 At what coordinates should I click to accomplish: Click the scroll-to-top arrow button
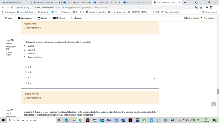point(214,104)
